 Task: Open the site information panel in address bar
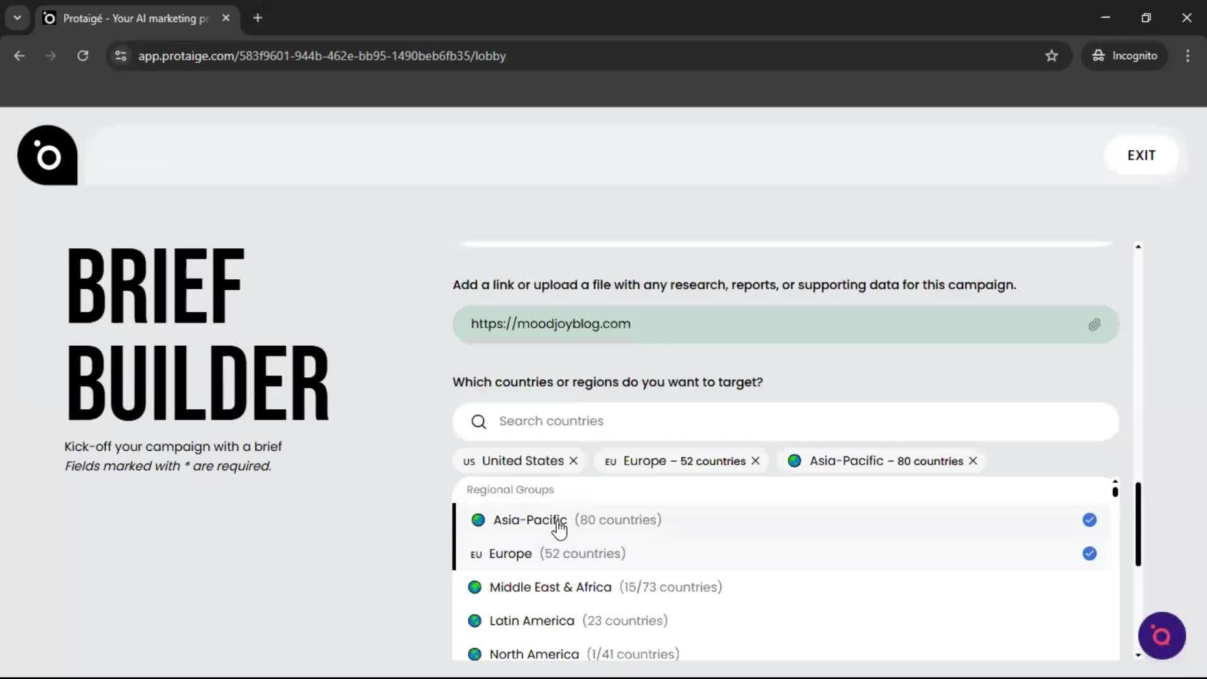pyautogui.click(x=120, y=55)
